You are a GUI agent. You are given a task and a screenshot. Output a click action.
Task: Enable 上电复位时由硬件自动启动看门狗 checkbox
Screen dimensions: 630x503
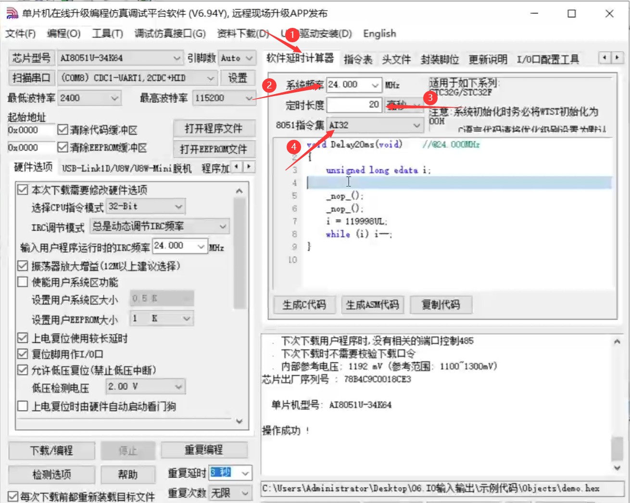tap(23, 406)
